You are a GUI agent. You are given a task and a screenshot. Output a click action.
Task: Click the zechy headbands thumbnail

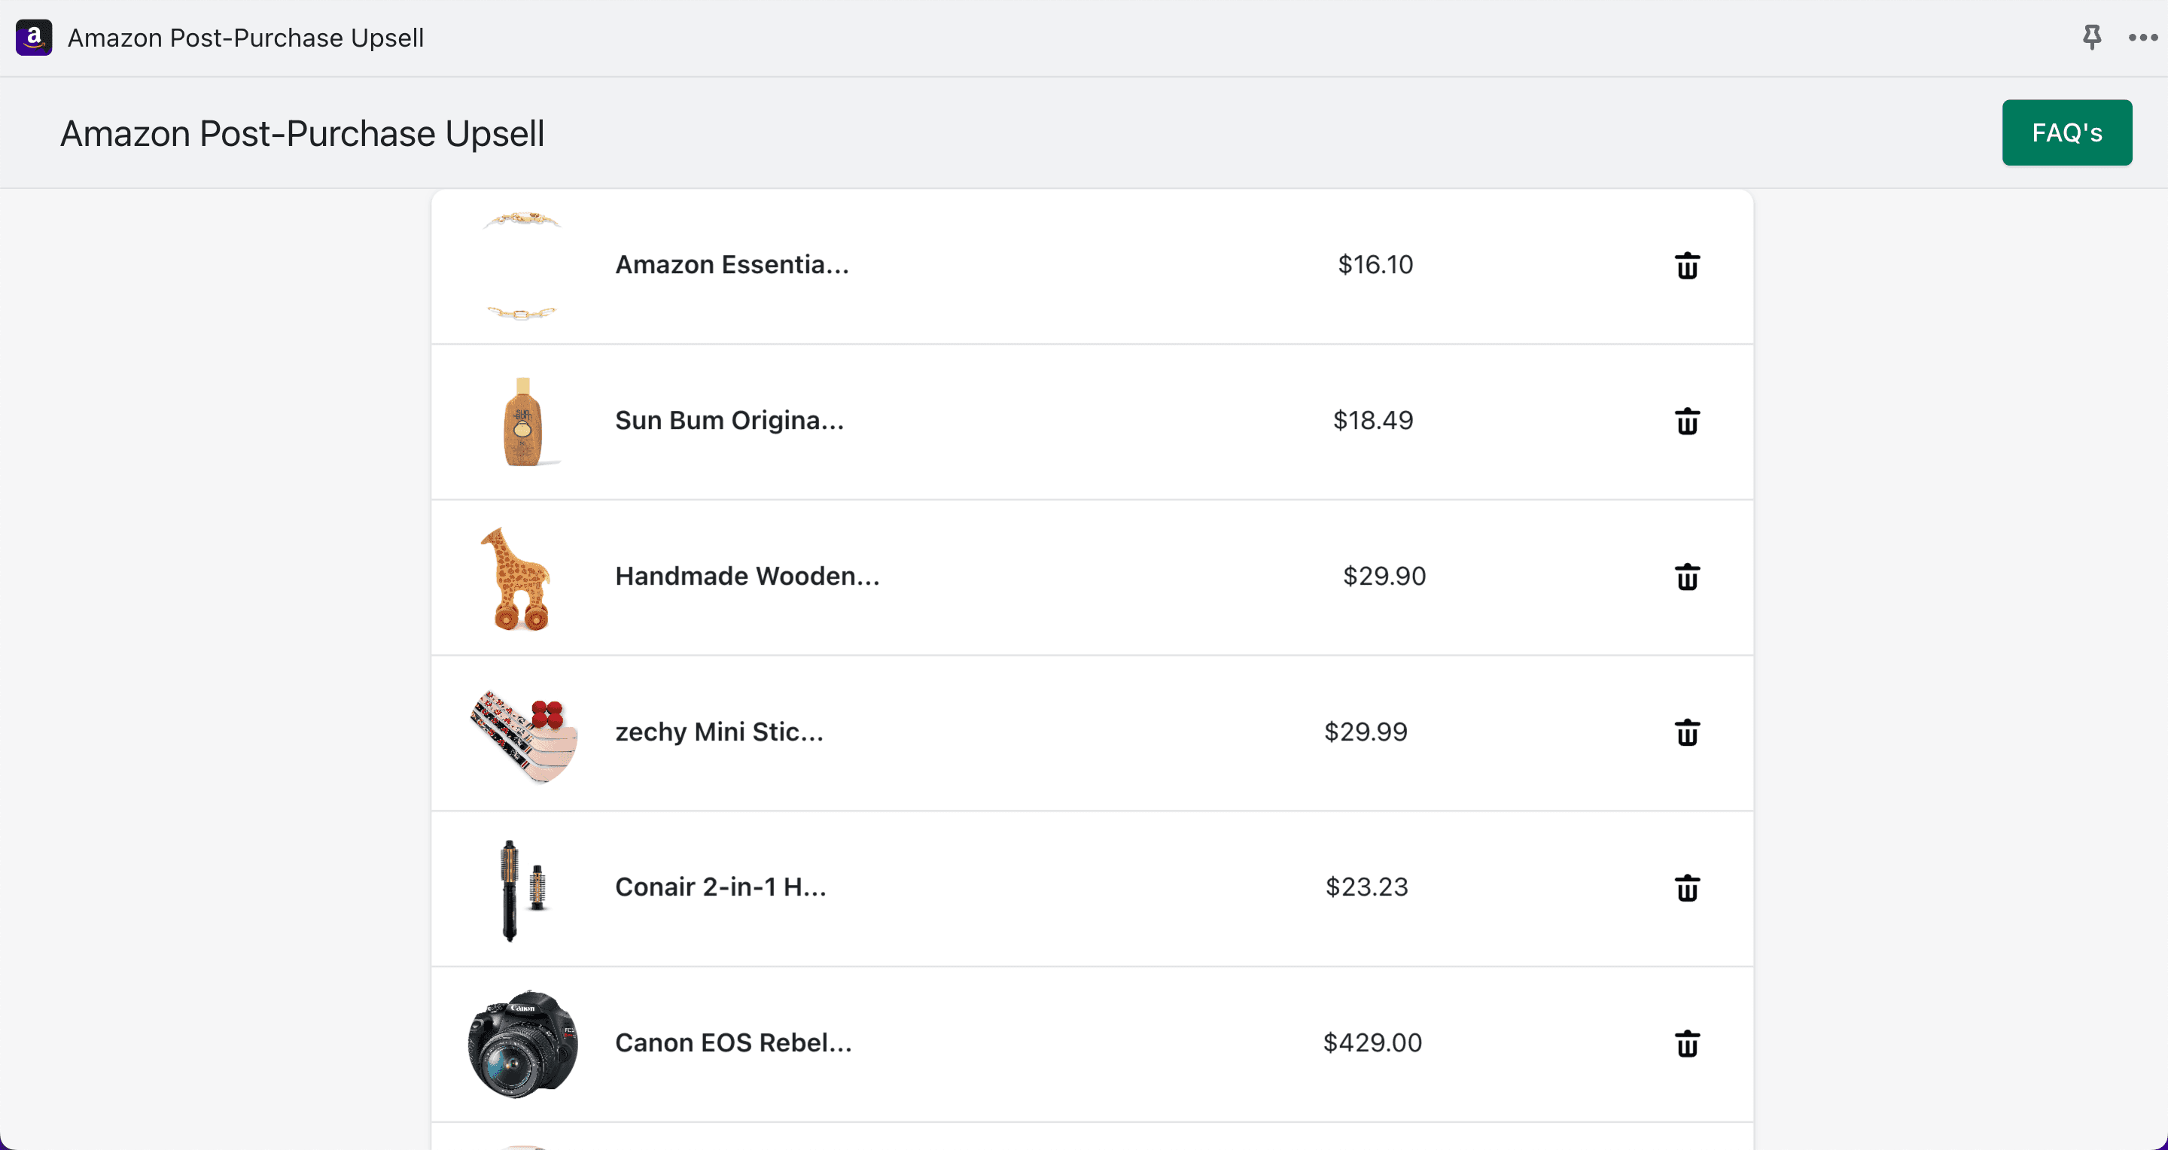tap(525, 735)
